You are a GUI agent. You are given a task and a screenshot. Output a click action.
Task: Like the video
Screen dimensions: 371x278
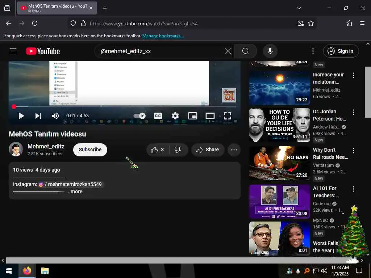tap(158, 149)
